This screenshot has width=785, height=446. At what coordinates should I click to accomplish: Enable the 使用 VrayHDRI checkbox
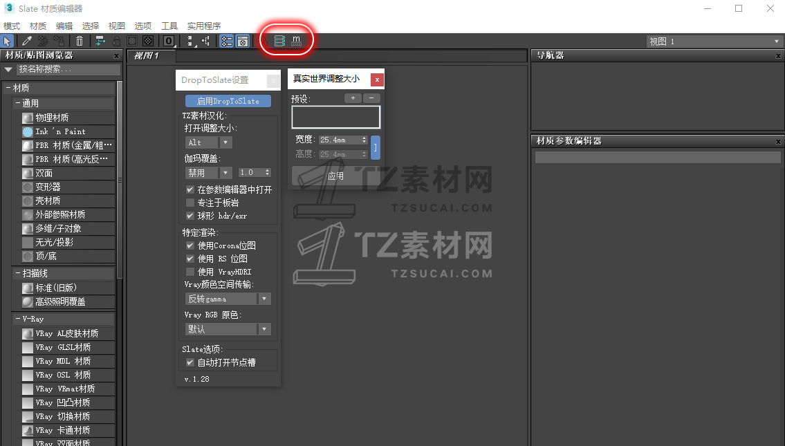[190, 272]
